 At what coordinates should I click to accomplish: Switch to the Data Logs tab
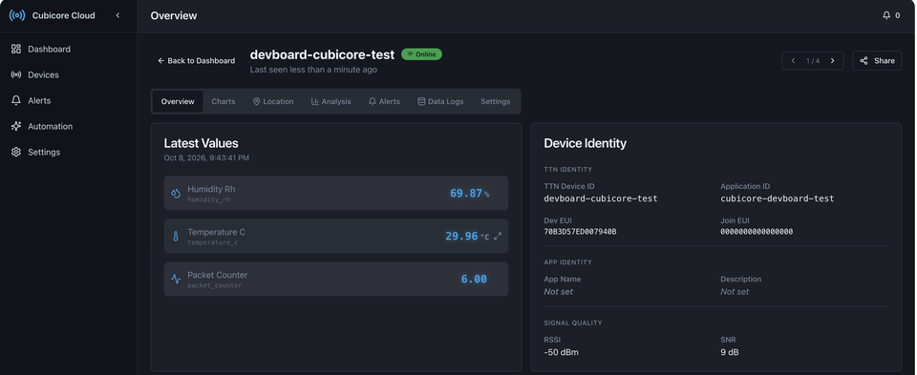(440, 102)
